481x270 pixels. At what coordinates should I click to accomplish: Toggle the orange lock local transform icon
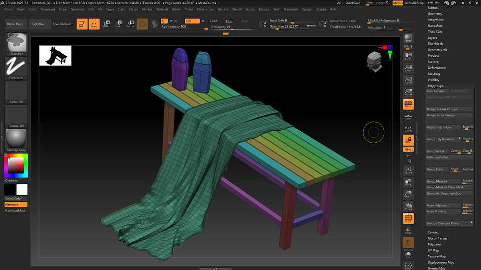click(x=408, y=140)
